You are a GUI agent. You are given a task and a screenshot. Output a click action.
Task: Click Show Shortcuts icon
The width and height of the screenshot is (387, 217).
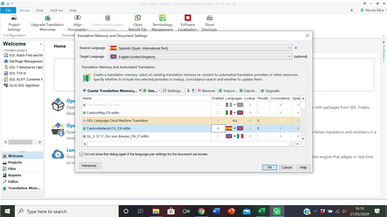click(x=209, y=18)
